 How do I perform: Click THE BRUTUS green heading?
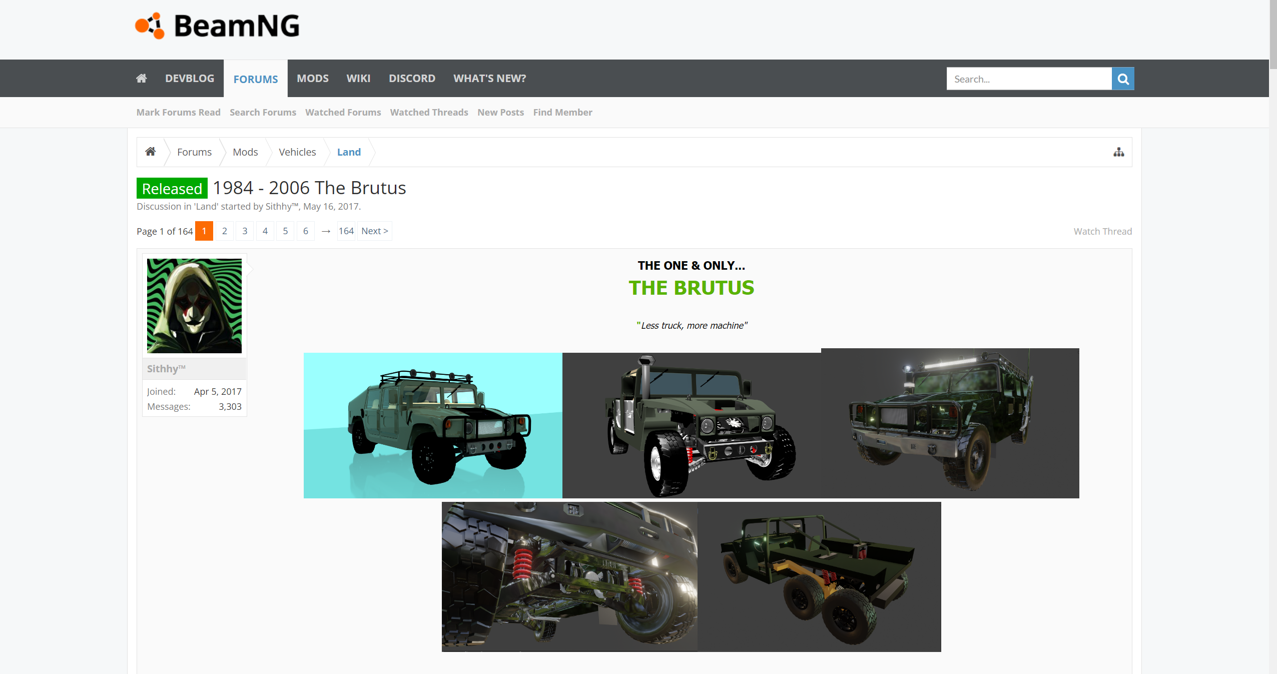[691, 288]
